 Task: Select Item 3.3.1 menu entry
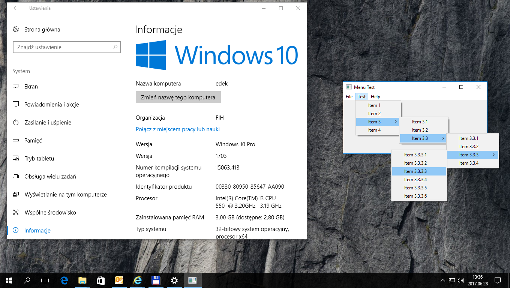pyautogui.click(x=472, y=138)
